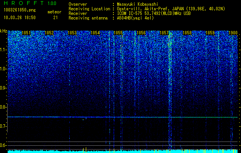This screenshot has height=153, width=241.
Task: Click the 1854 time label
Action: [95, 33]
